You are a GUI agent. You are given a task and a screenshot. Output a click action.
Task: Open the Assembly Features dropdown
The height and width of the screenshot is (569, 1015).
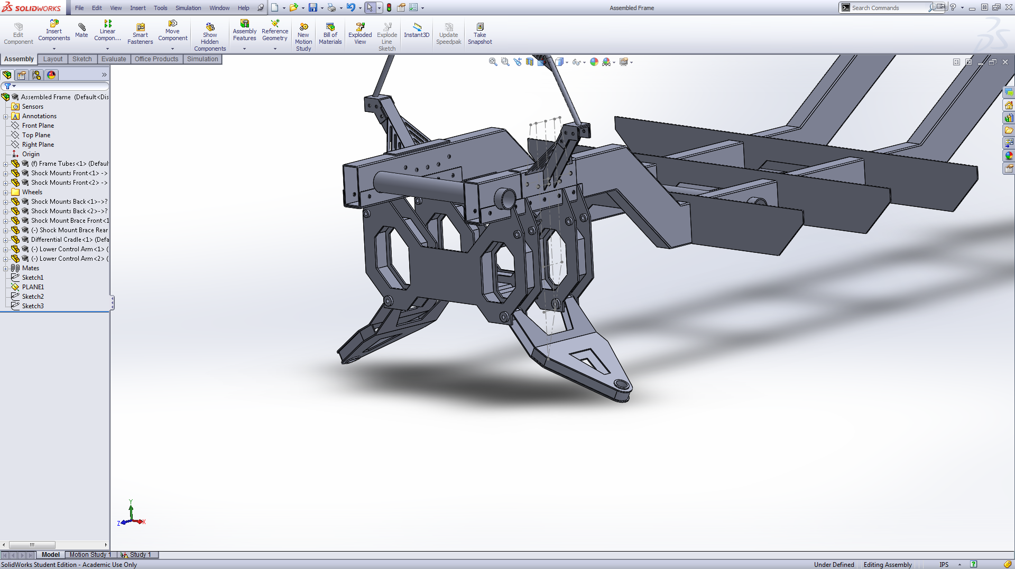tap(245, 49)
